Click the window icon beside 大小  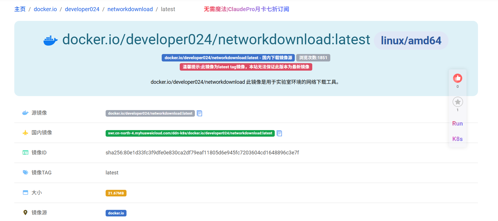click(x=25, y=192)
